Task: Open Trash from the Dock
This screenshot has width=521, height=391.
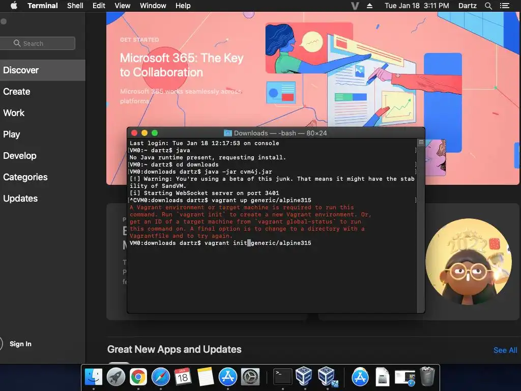Action: coord(427,376)
